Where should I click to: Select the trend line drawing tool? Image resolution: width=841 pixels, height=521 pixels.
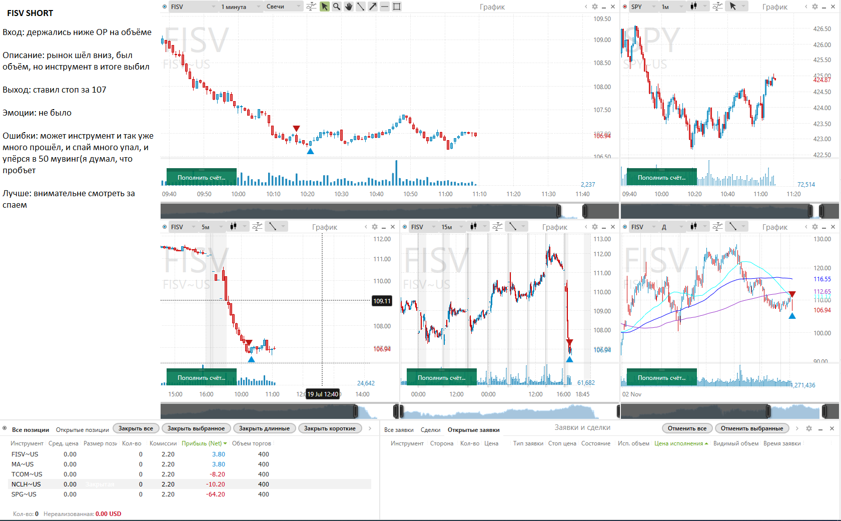361,7
